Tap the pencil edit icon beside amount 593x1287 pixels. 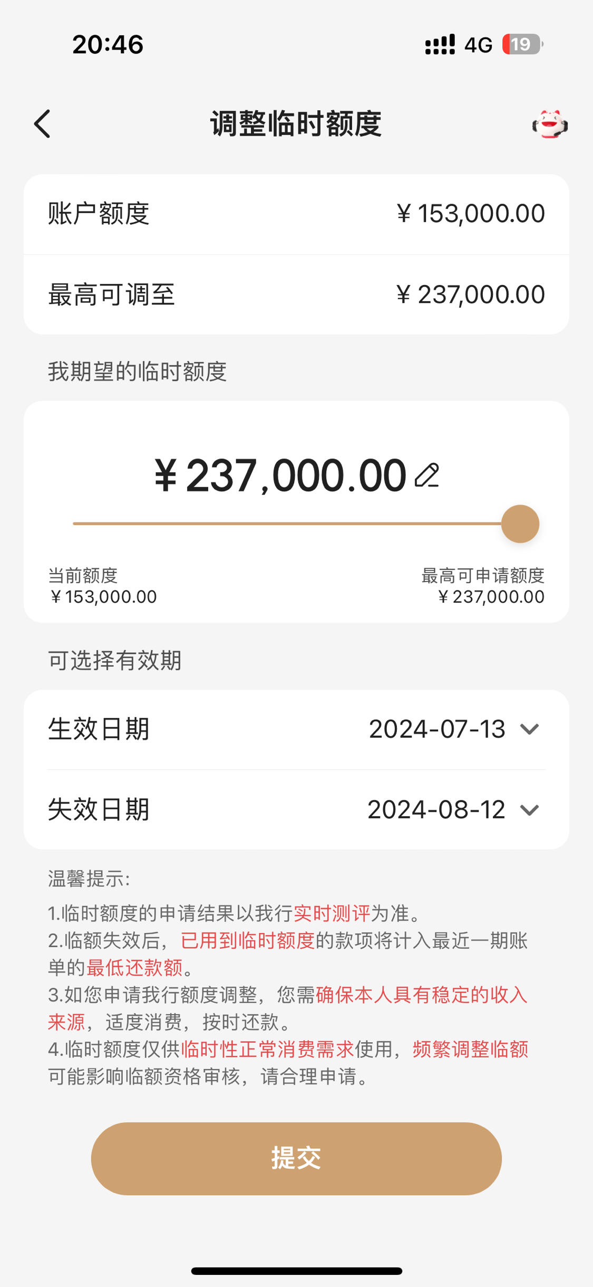tap(427, 475)
